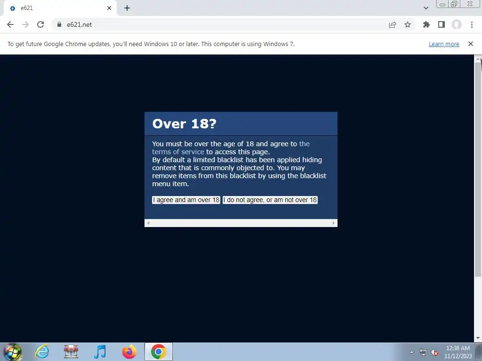Launch Internet Explorer from the taskbar

42,352
